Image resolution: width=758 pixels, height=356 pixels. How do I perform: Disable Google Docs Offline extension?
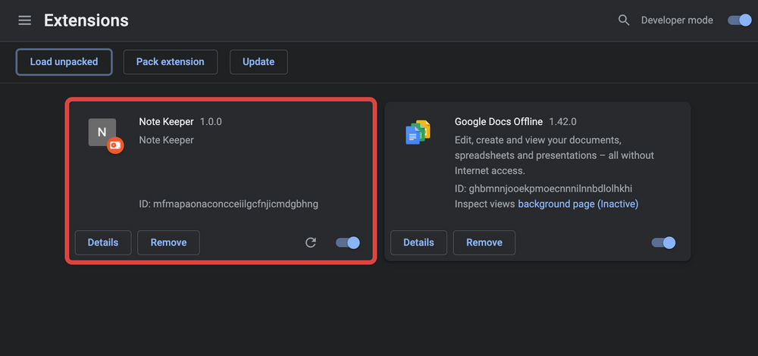[x=664, y=242]
